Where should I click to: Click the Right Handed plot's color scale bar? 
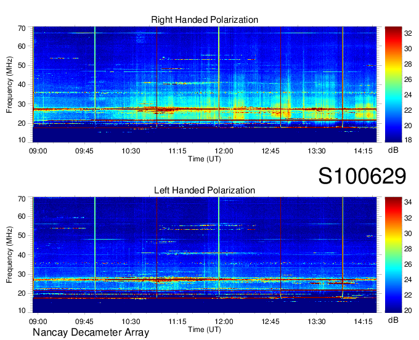click(393, 84)
